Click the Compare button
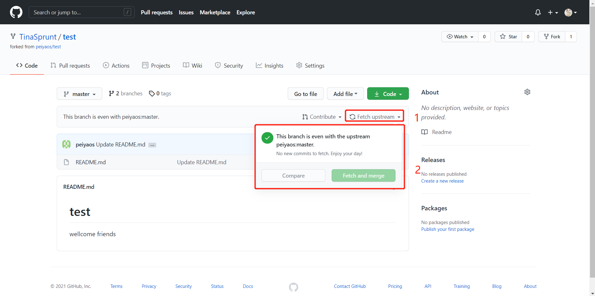This screenshot has height=296, width=595. tap(293, 175)
